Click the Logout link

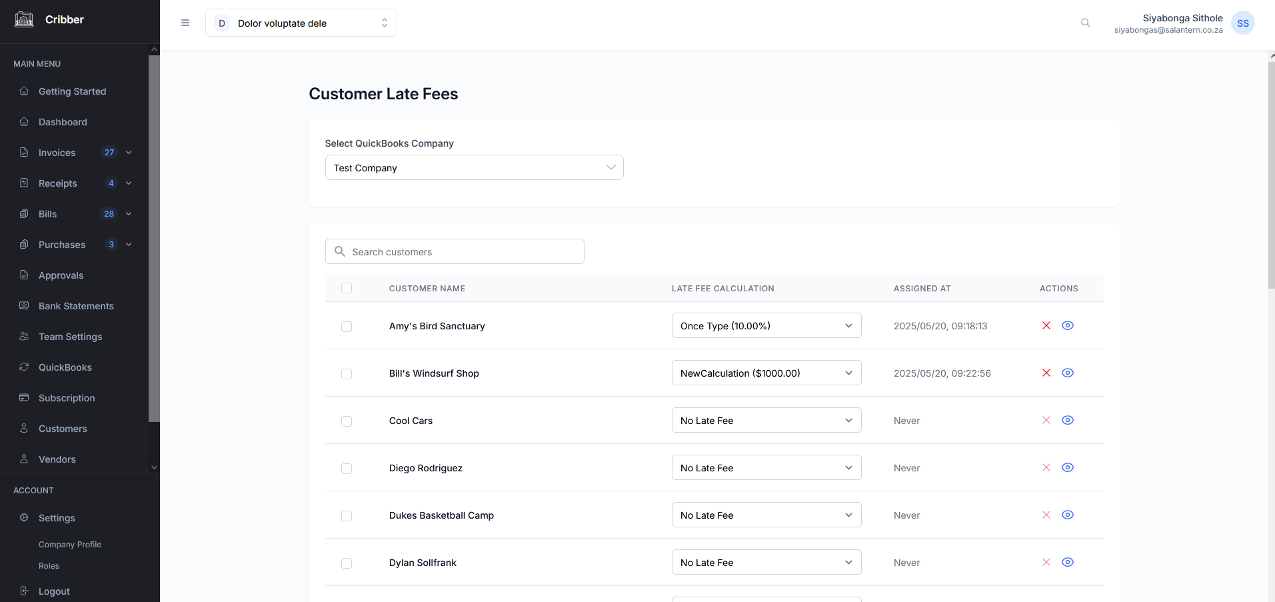[x=54, y=591]
